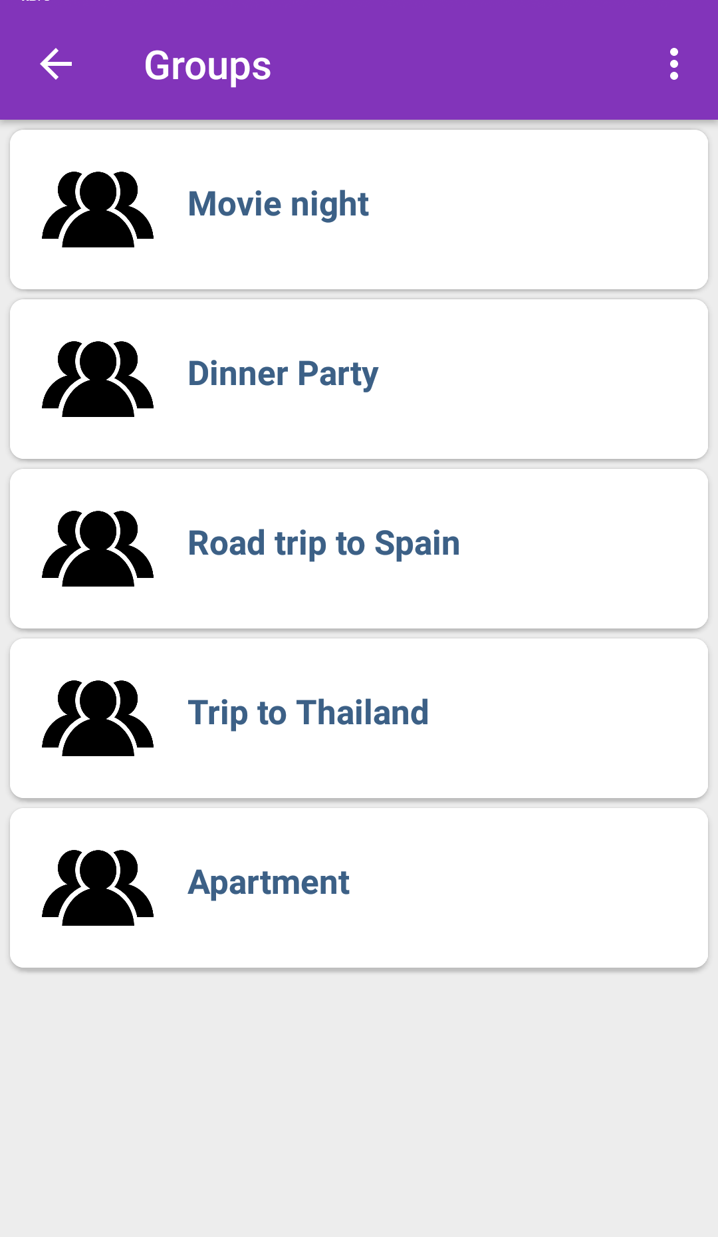The height and width of the screenshot is (1237, 718).
Task: Open the Movie night text label
Action: tap(278, 204)
